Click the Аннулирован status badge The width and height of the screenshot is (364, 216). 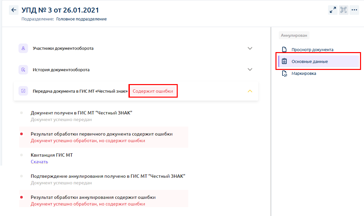coord(294,36)
